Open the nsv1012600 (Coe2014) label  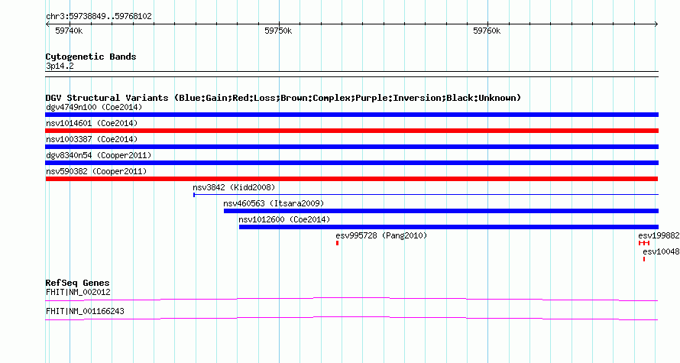point(284,219)
